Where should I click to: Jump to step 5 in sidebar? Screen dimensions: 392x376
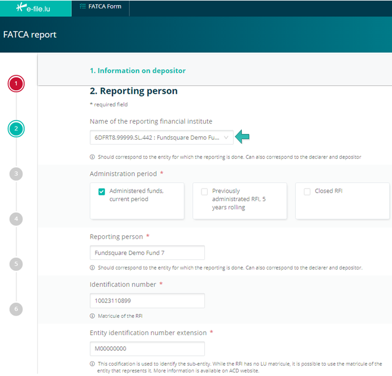pos(16,264)
